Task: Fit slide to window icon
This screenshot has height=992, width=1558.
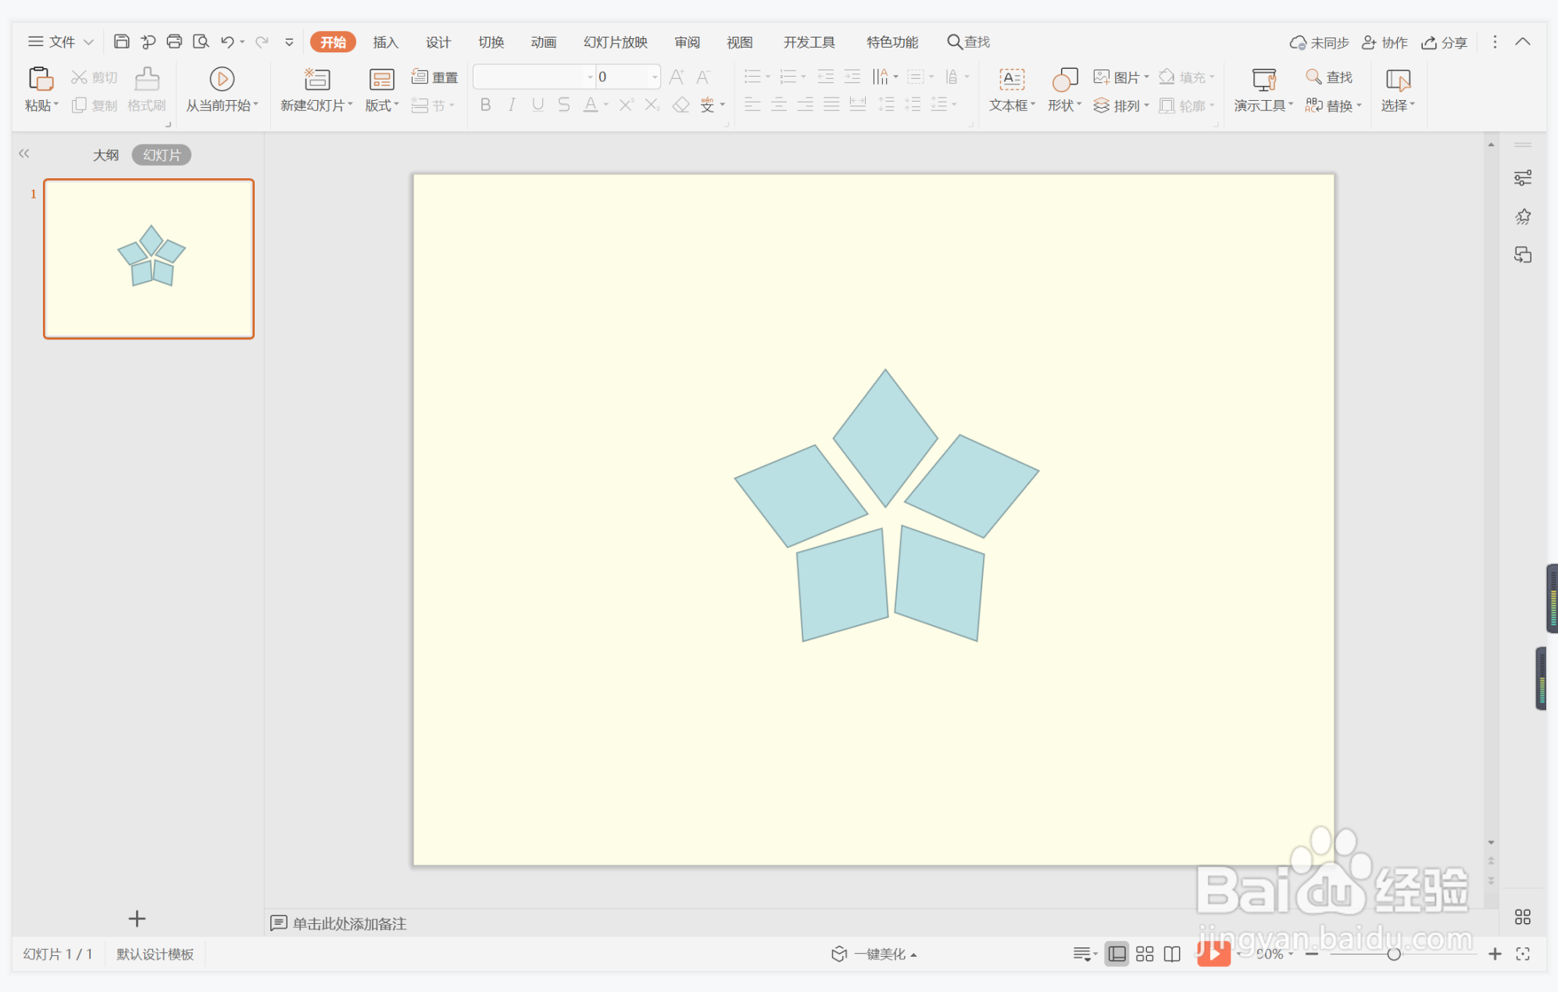Action: click(x=1523, y=954)
